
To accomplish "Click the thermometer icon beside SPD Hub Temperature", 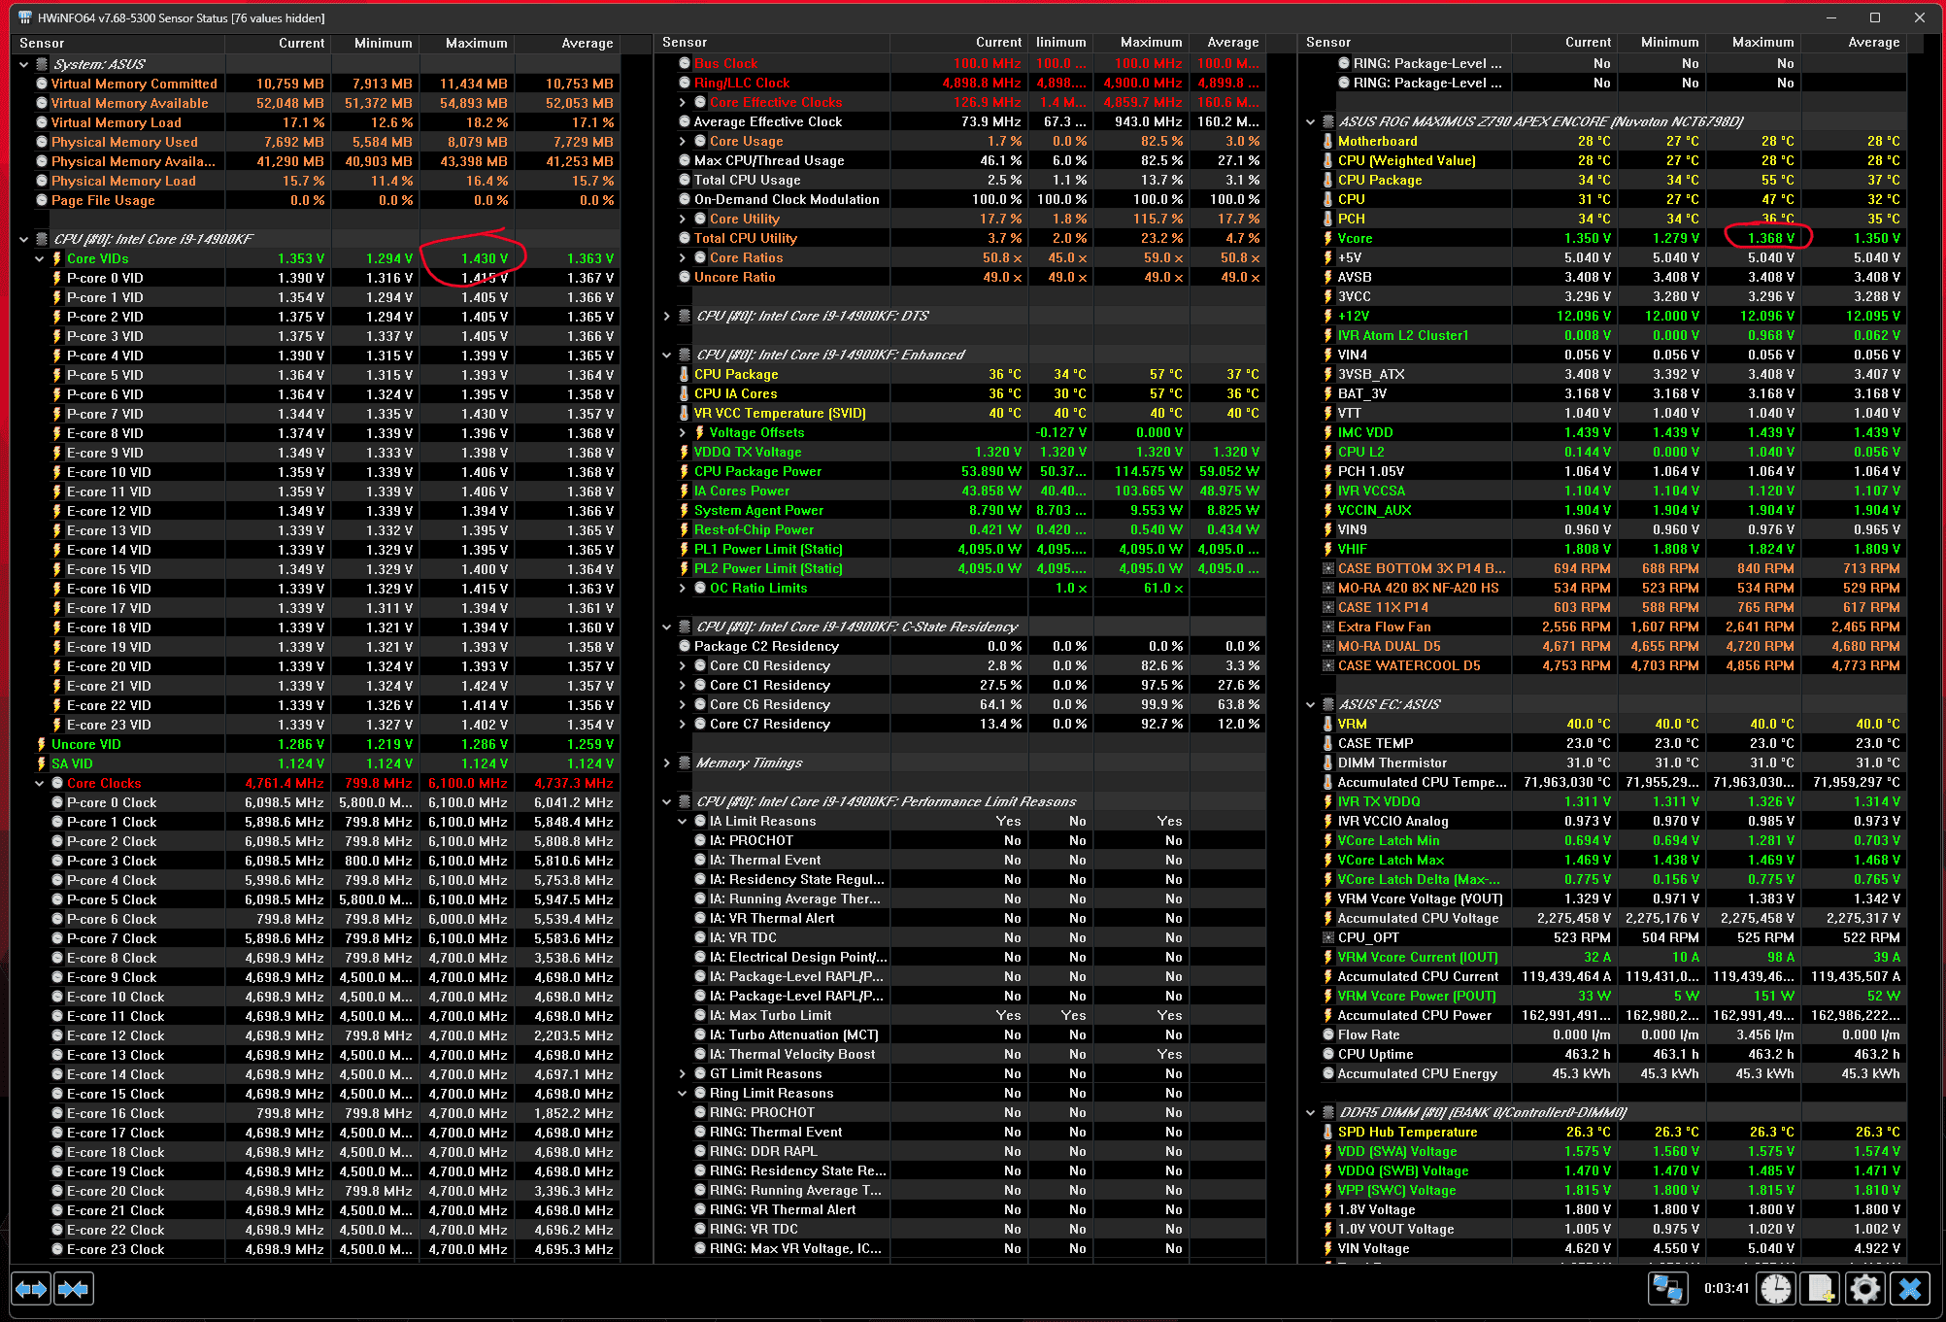I will point(1327,1132).
